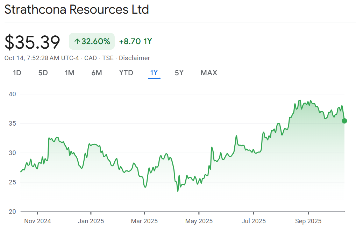This screenshot has width=356, height=232.
Task: Click the active 1Y tab
Action: 154,73
